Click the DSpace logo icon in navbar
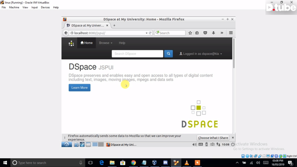 (x=71, y=43)
